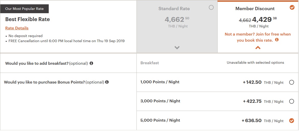Click the Best Flexible Rate title
Viewport: 299px width, 131px height.
tap(28, 19)
